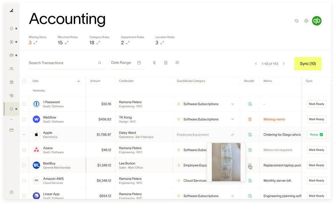The height and width of the screenshot is (204, 335).
Task: Filter transactions by receipt document icon
Action: (166, 63)
